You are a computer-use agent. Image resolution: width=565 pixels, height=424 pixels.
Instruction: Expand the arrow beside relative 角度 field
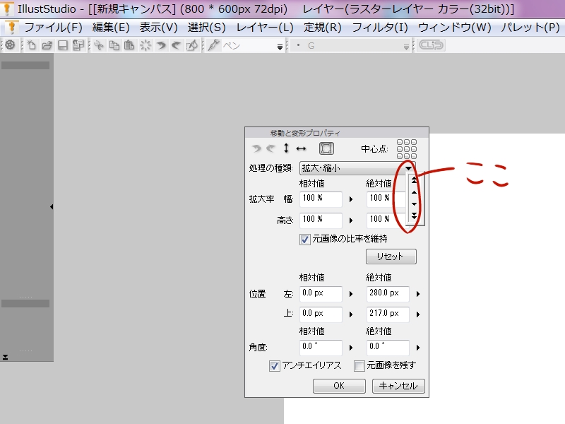(x=351, y=348)
